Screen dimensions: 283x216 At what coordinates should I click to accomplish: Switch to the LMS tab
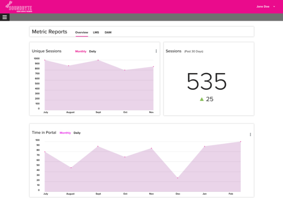point(96,32)
